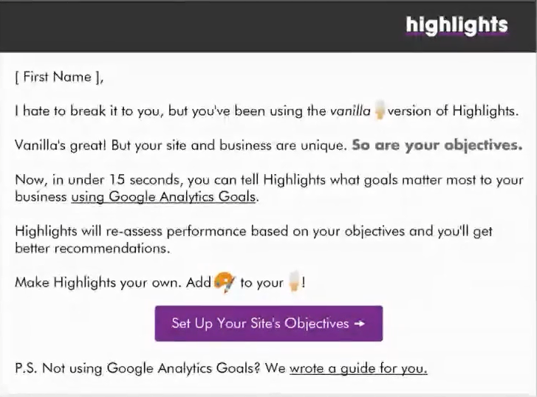The height and width of the screenshot is (397, 537).
Task: Click 'version of Highlights.' text
Action: pyautogui.click(x=453, y=111)
